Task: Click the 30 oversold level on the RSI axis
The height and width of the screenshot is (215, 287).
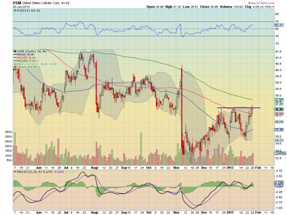Action: click(277, 36)
